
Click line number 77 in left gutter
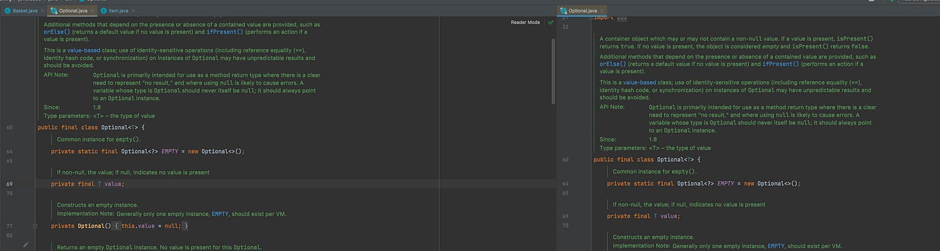[x=9, y=226]
